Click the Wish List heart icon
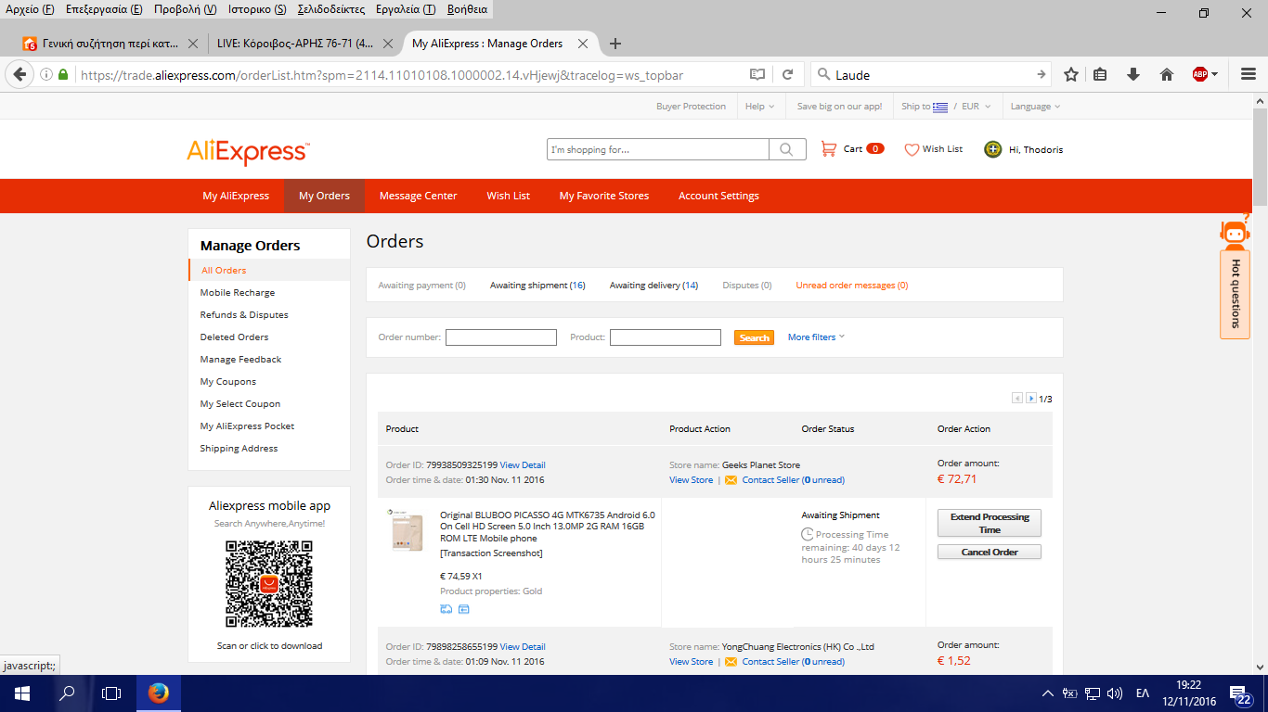1268x712 pixels. [x=912, y=149]
